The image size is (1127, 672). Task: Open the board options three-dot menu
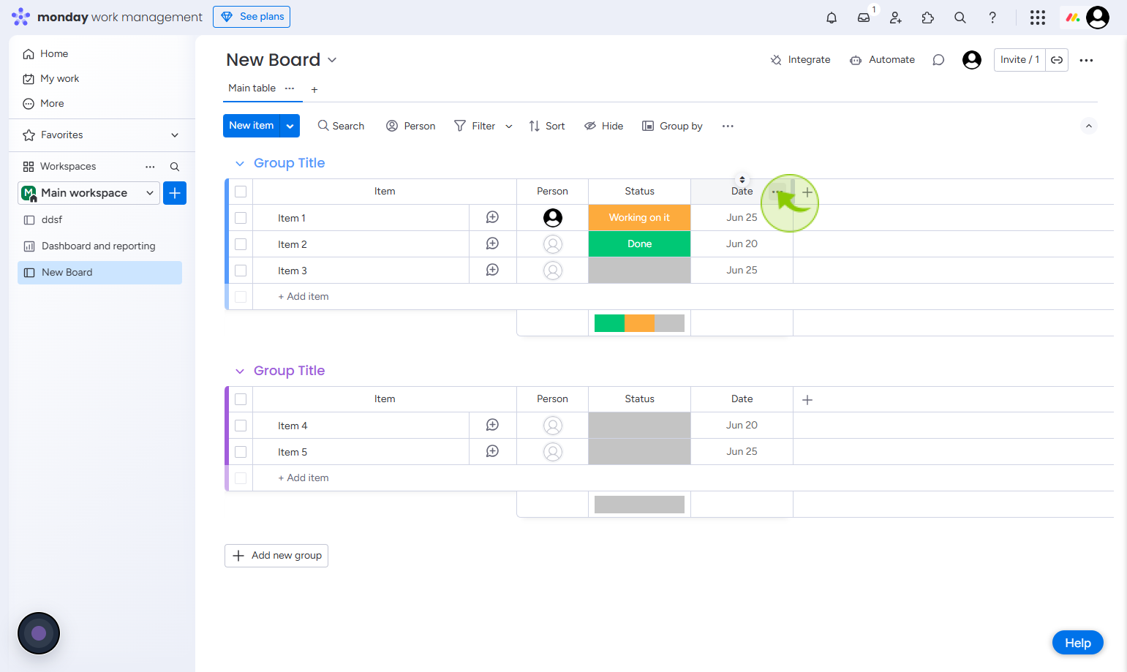(1086, 60)
